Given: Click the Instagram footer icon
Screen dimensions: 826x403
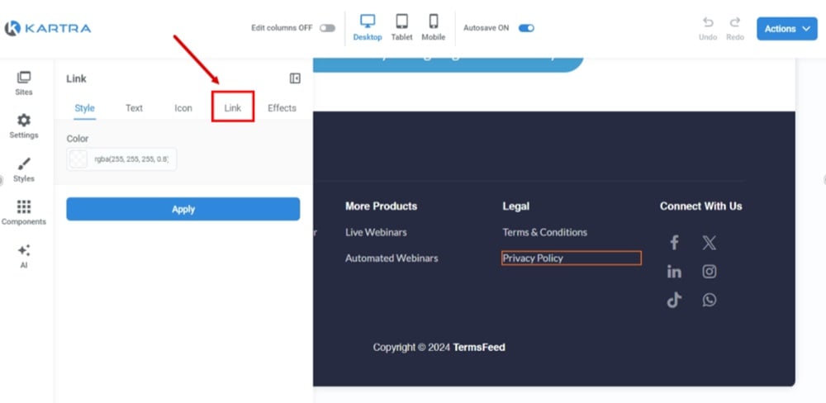Looking at the screenshot, I should [709, 272].
